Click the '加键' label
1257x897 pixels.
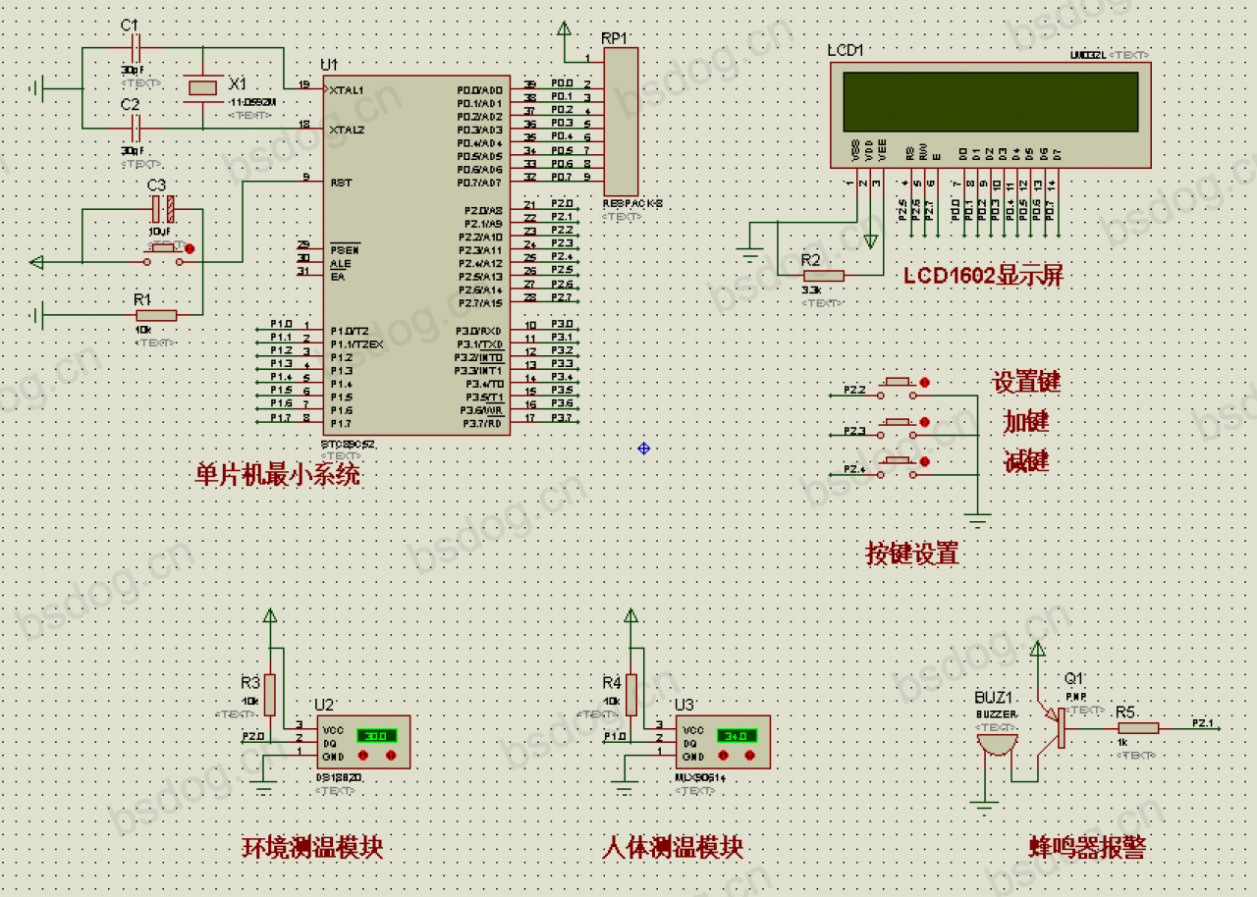(1026, 422)
